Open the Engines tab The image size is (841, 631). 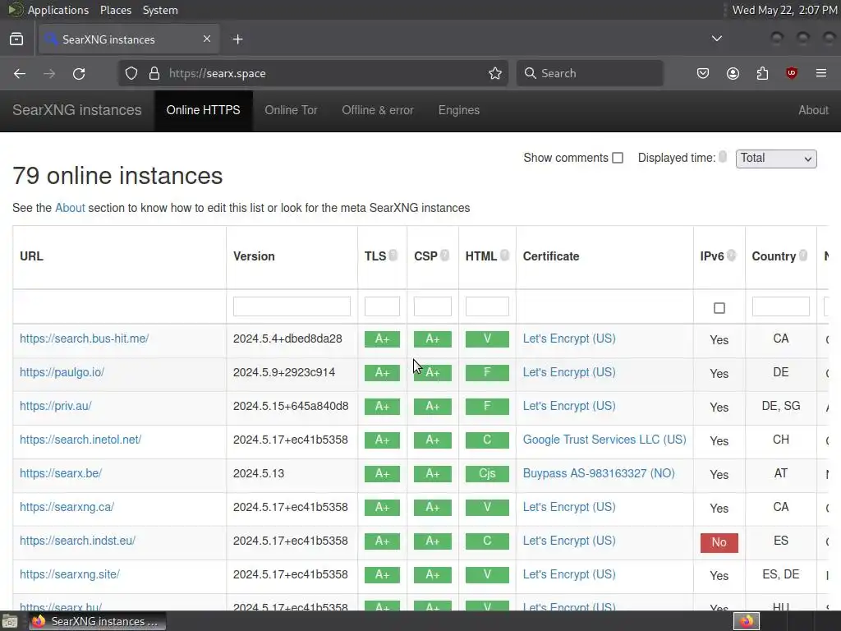(x=458, y=111)
